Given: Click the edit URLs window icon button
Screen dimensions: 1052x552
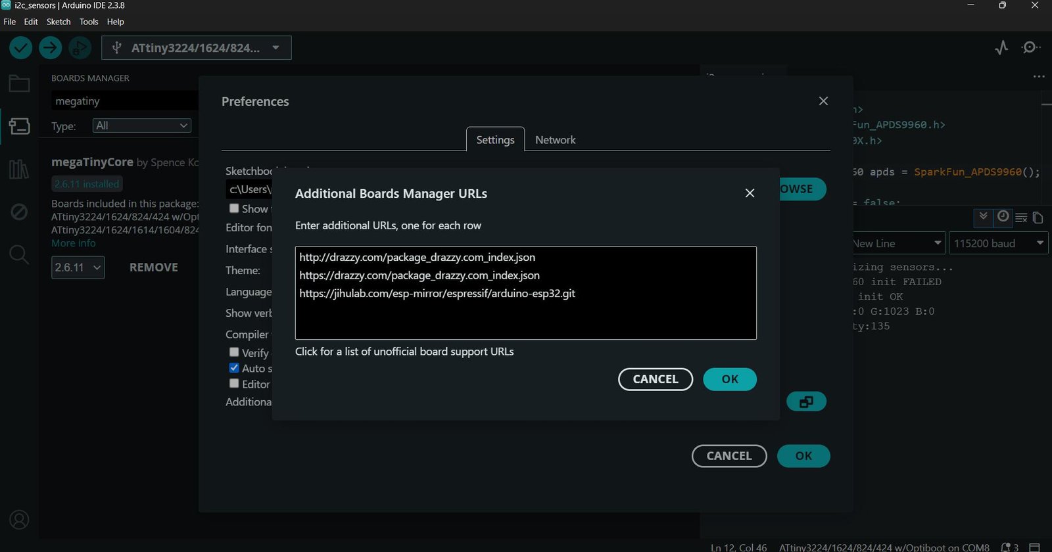Looking at the screenshot, I should 806,402.
